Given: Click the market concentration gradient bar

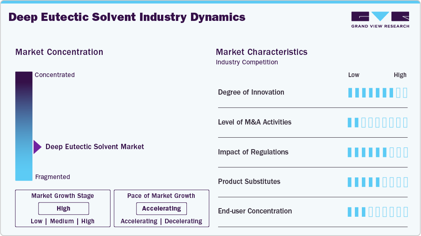Looking at the screenshot, I should 24,126.
